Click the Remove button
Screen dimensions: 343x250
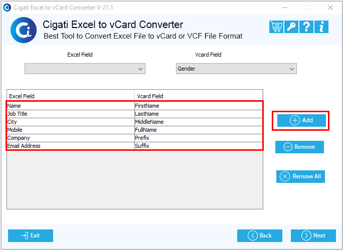coord(299,147)
